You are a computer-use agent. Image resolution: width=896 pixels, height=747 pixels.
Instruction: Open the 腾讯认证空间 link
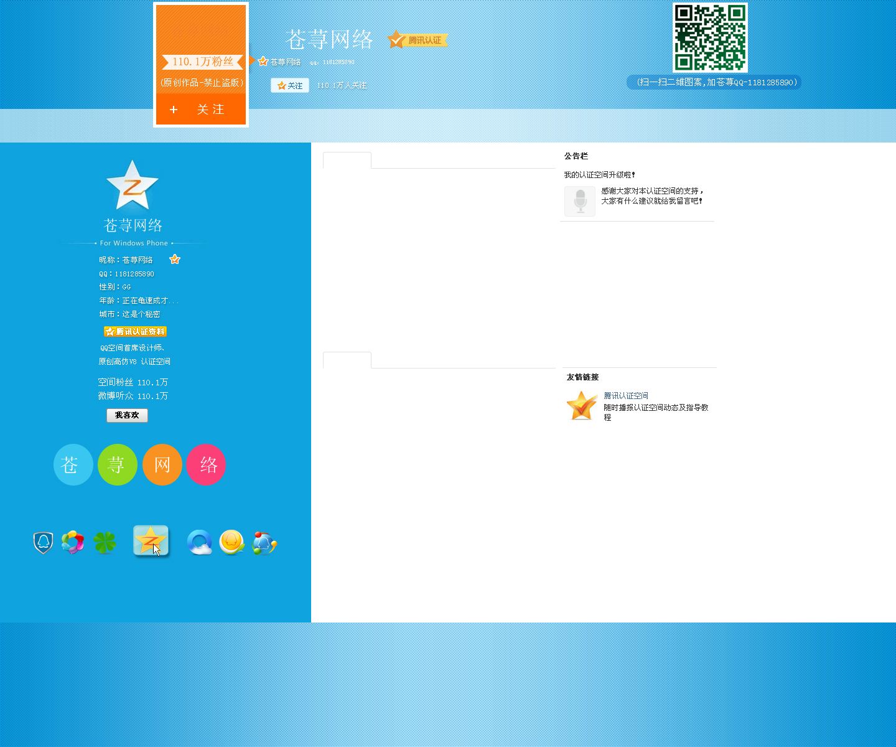click(x=626, y=396)
